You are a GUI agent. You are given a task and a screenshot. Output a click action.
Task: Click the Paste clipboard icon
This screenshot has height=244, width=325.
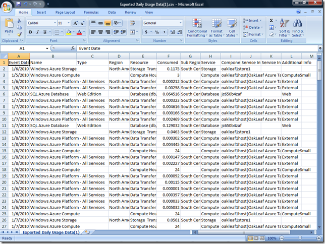pyautogui.click(x=9, y=23)
